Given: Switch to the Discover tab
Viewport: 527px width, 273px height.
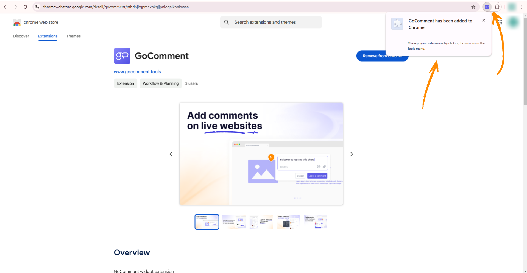Looking at the screenshot, I should 21,36.
